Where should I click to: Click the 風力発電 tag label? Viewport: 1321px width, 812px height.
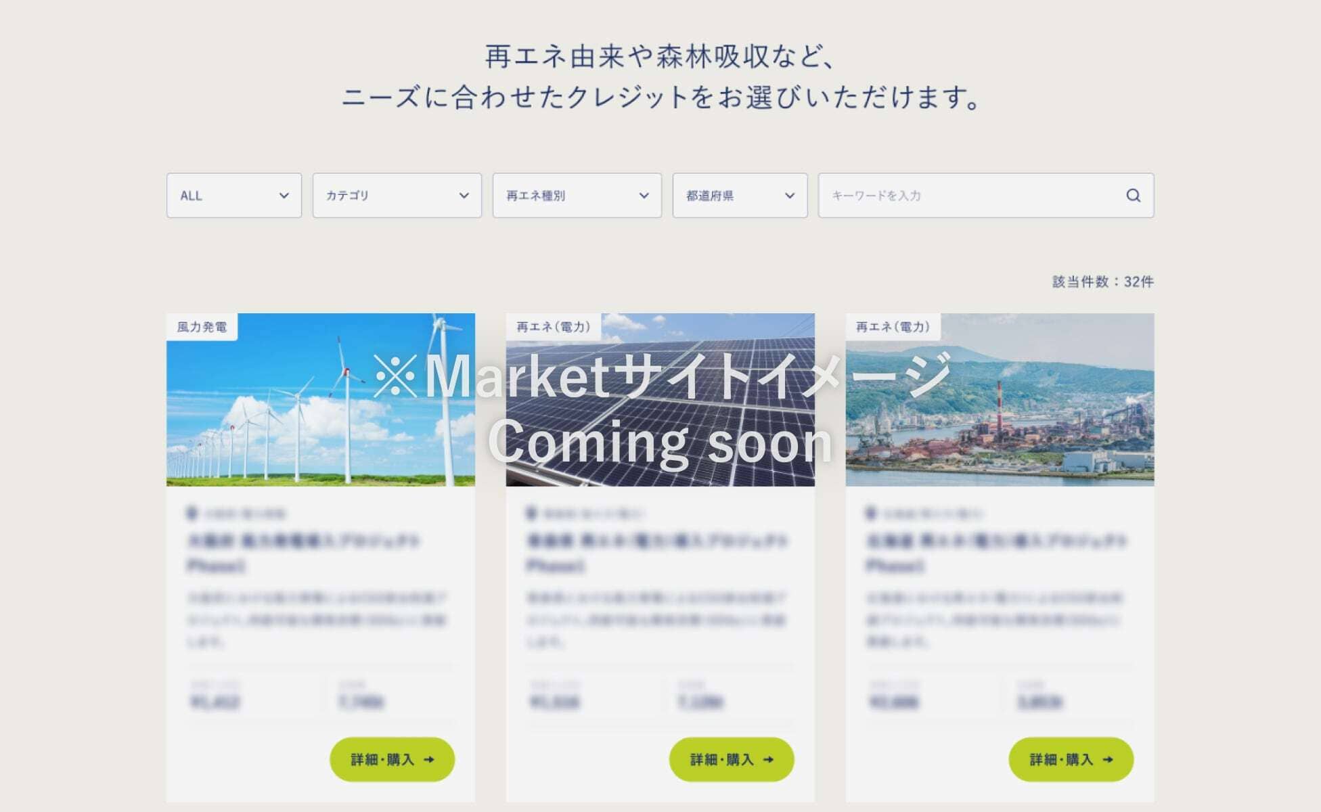click(x=202, y=327)
